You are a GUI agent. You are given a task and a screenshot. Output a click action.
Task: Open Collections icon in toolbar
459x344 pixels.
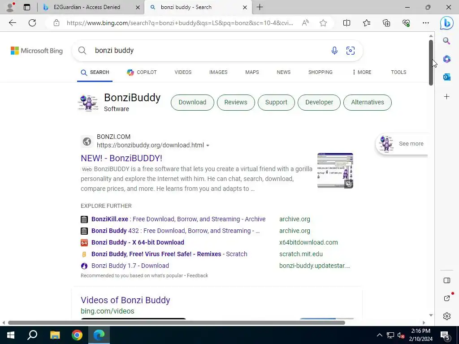point(386,23)
